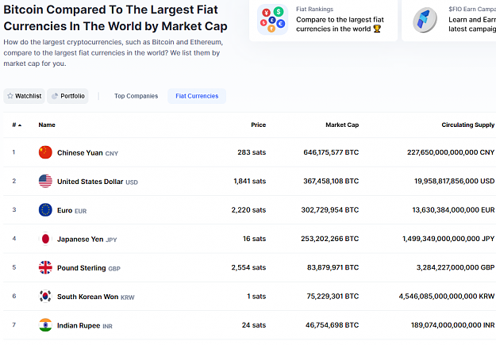Click the 16 sats price value
The image size is (496, 345).
click(x=254, y=239)
